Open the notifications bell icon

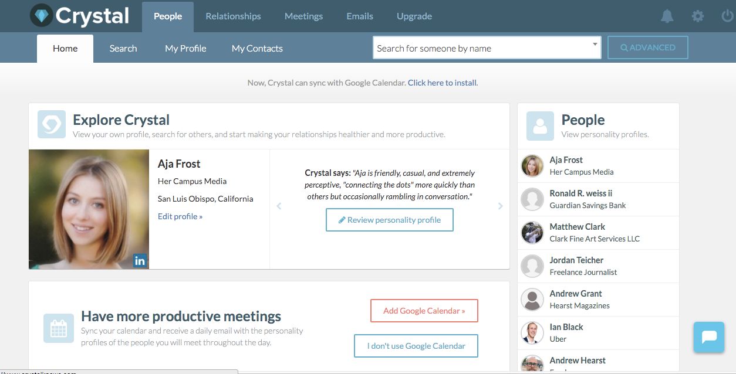(667, 16)
